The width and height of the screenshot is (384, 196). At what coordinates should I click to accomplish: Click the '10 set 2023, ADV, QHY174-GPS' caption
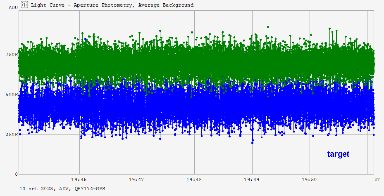click(x=62, y=189)
